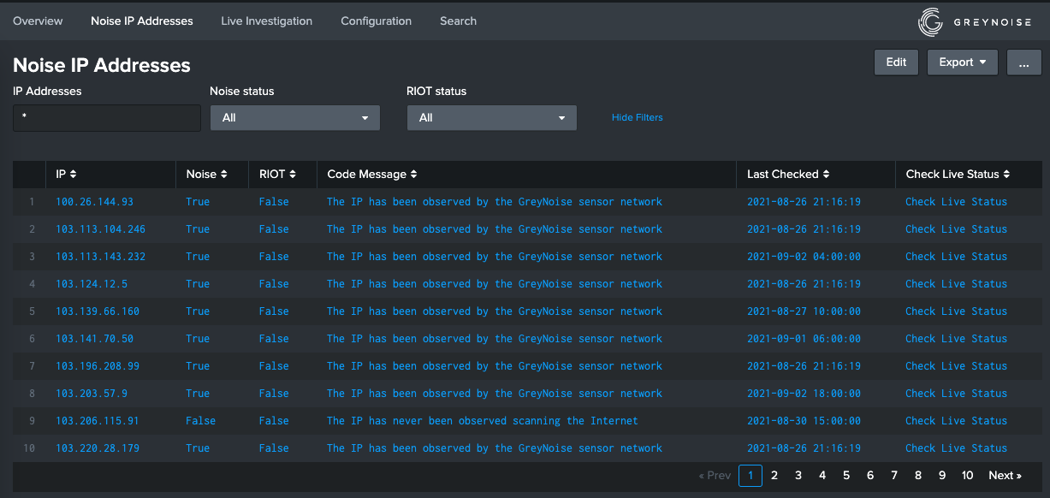
Task: Select IP 103.139.66.160
Action: pos(98,311)
